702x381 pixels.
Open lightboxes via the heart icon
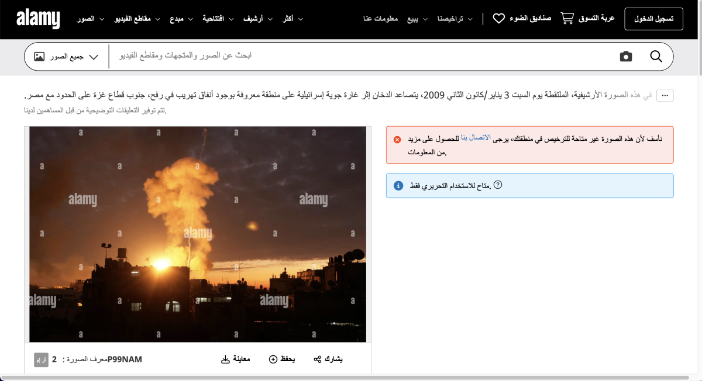pyautogui.click(x=498, y=18)
